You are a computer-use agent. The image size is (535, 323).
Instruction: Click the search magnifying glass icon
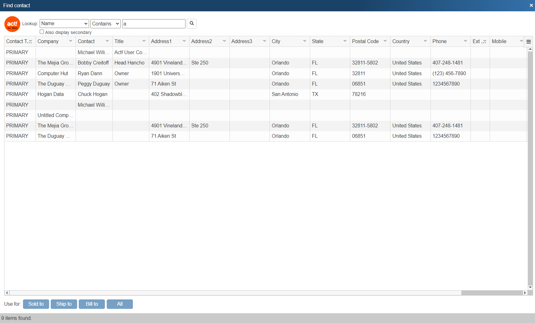tap(191, 24)
